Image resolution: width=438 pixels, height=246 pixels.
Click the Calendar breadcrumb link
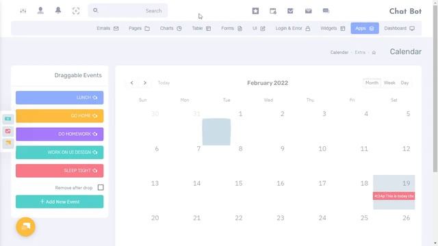click(x=339, y=53)
